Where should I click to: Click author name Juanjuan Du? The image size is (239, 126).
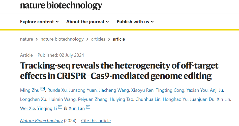point(202,99)
